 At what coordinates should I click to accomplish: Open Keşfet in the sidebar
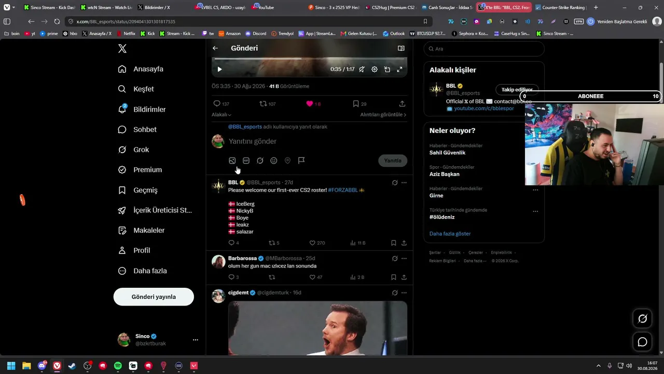coord(136,89)
